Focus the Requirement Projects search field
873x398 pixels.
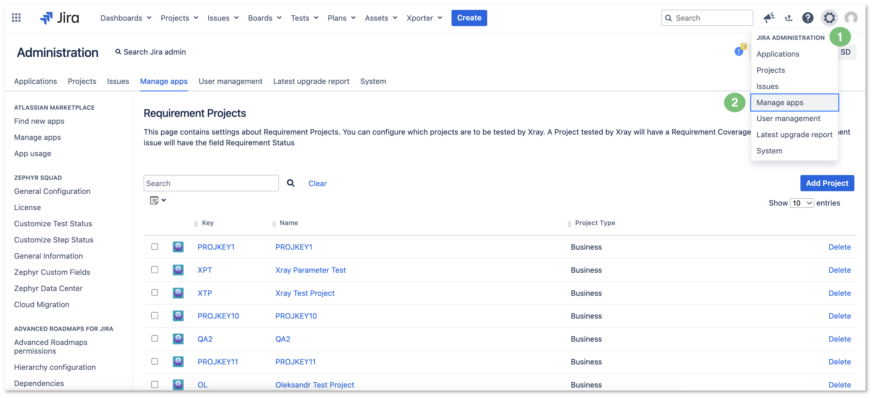pyautogui.click(x=211, y=183)
